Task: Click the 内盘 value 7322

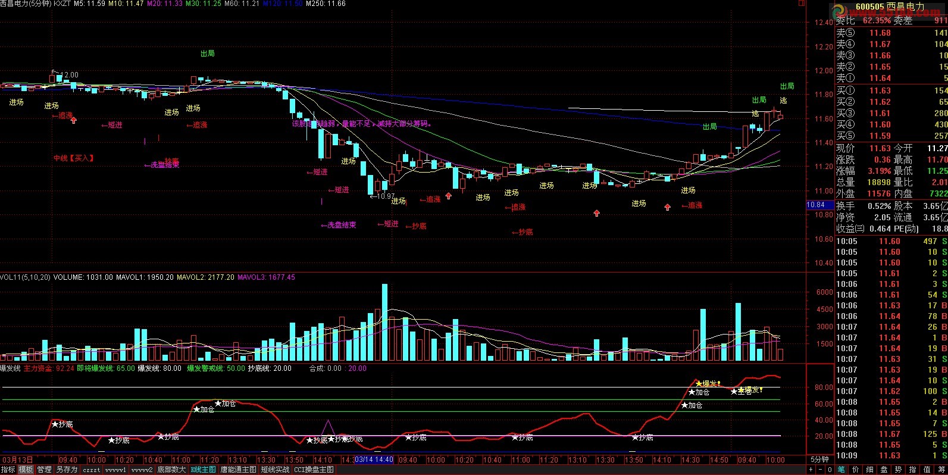Action: (938, 193)
